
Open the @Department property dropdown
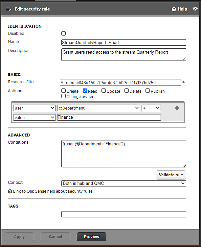coord(99,108)
